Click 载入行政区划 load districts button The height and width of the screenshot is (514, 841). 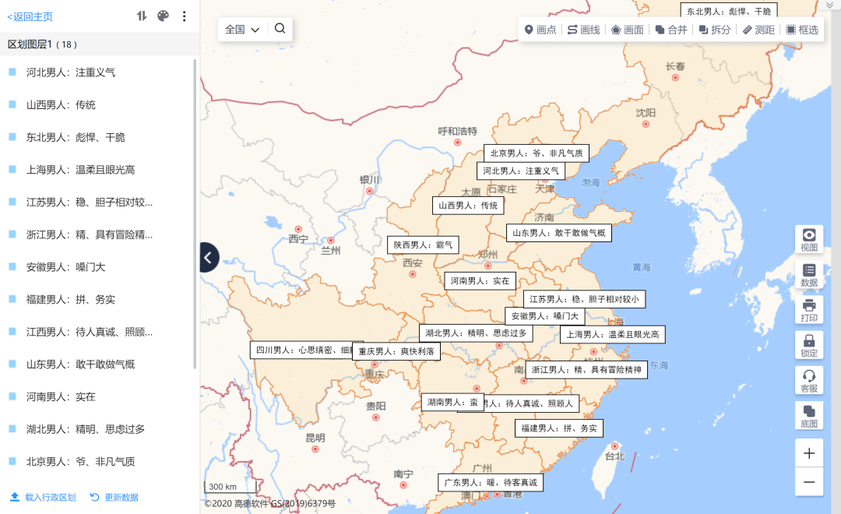click(43, 497)
